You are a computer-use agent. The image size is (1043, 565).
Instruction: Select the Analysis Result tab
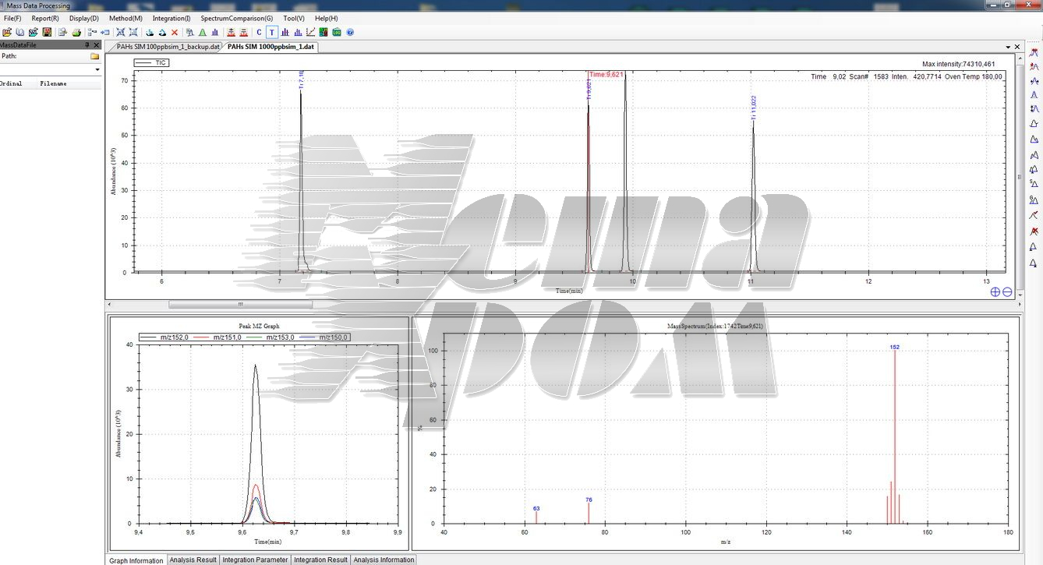[193, 560]
